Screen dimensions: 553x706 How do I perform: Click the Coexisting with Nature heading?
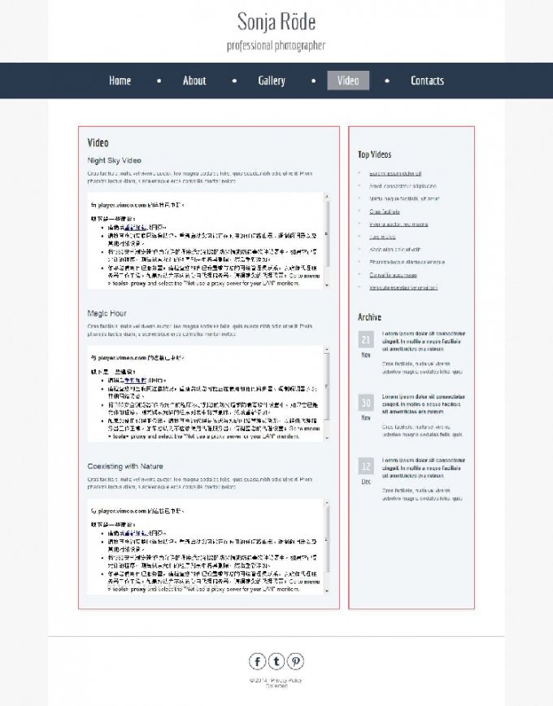click(125, 466)
